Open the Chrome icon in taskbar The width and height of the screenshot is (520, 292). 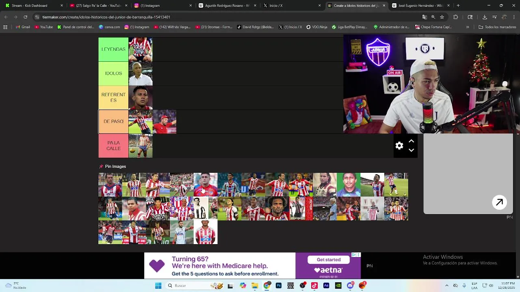(x=267, y=286)
